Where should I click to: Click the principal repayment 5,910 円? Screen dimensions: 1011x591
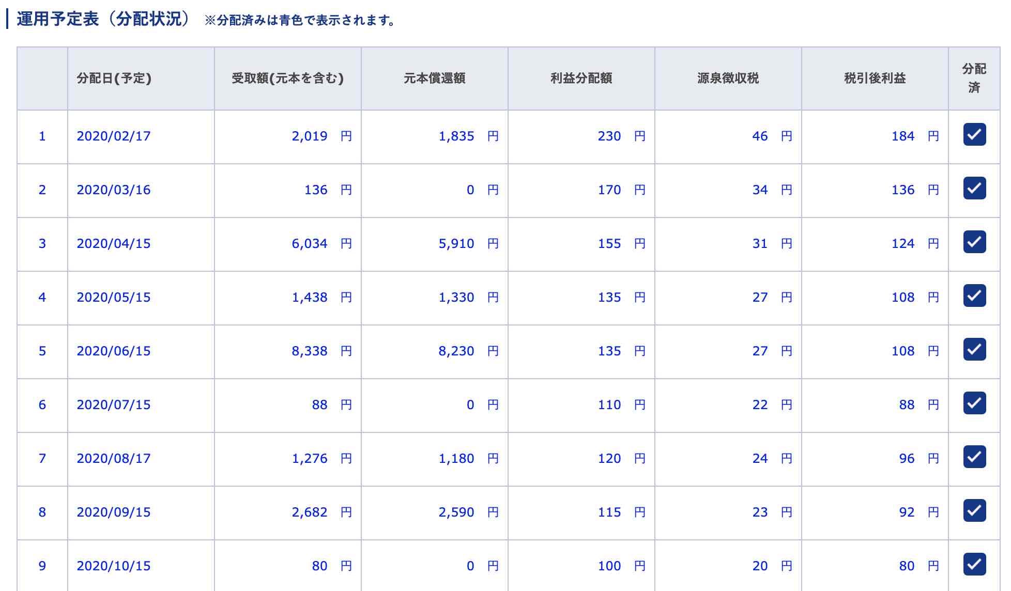click(x=468, y=243)
